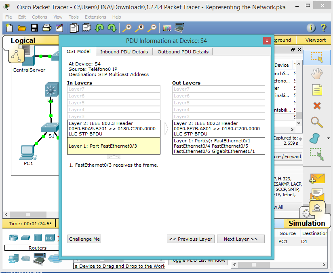Image resolution: width=333 pixels, height=273 pixels.
Task: Copy with the copy toolbar icon
Action: point(74,28)
